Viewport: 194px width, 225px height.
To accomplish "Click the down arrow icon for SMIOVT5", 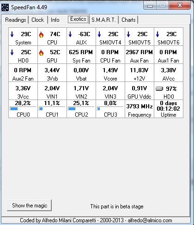I will click(x=128, y=34).
